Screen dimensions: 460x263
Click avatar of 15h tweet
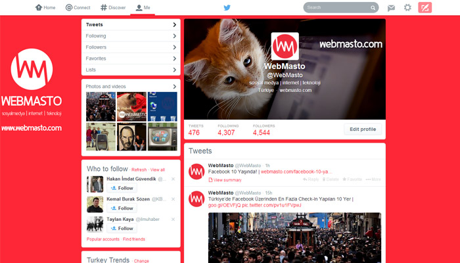tap(196, 199)
